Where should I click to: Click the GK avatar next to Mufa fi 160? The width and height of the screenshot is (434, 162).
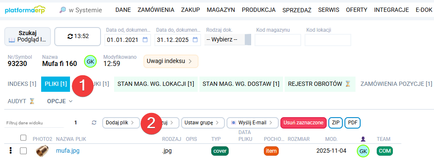tap(90, 62)
